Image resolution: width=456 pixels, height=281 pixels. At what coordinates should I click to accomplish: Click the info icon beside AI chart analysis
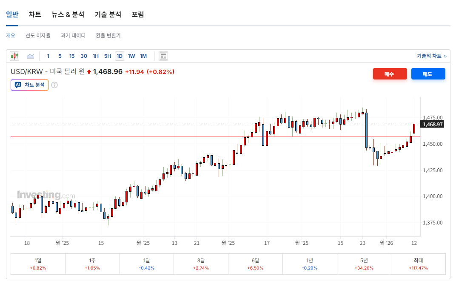tap(54, 85)
